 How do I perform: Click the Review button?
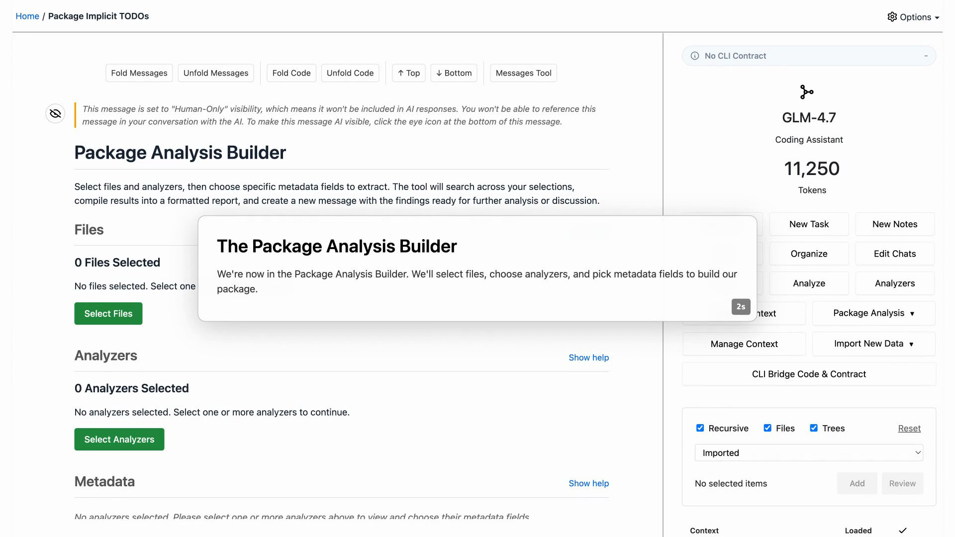(902, 483)
